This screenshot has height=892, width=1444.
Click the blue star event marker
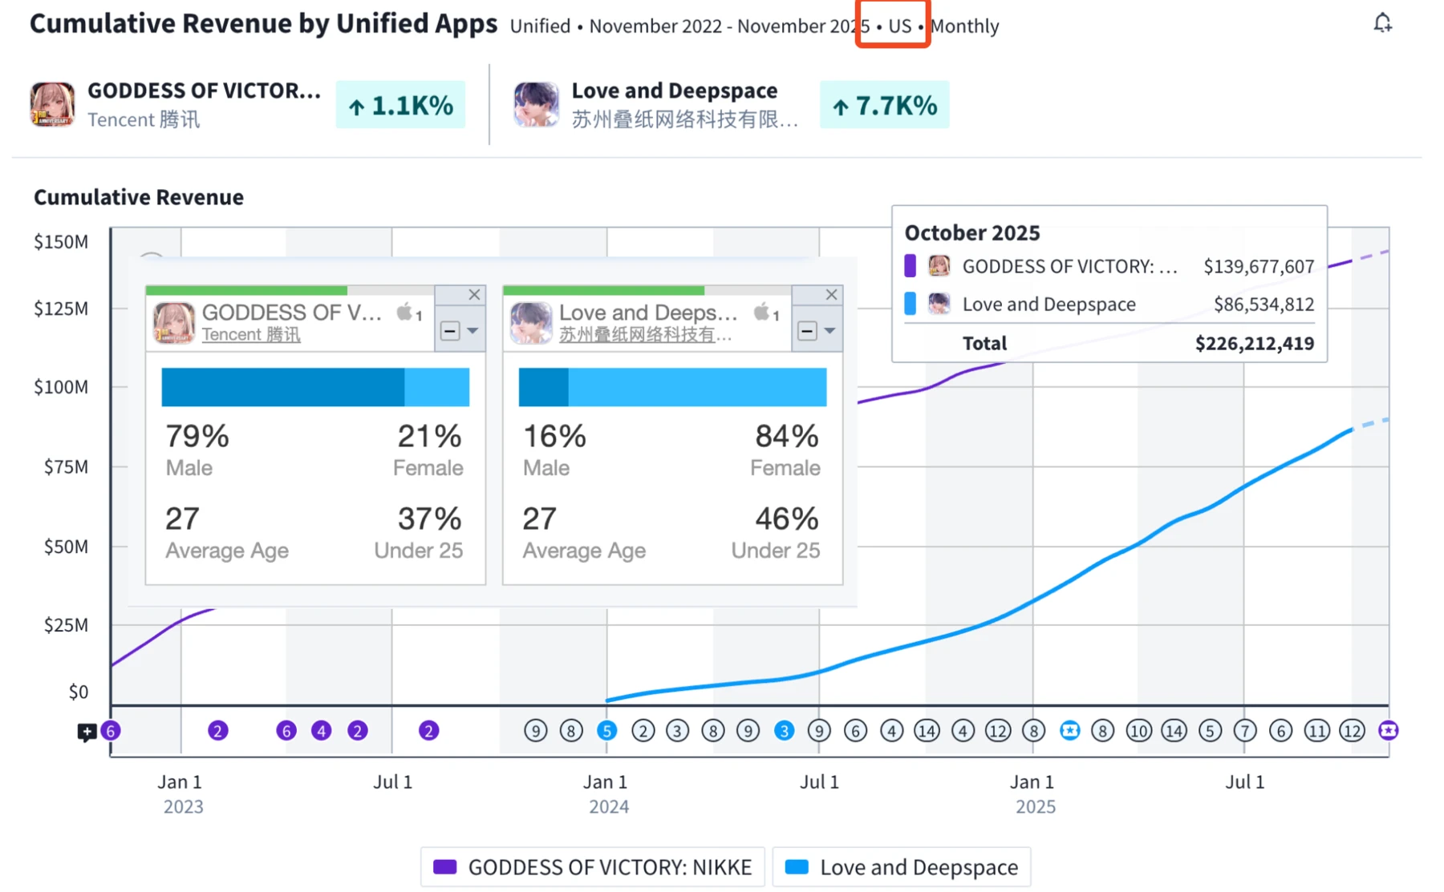[1069, 730]
